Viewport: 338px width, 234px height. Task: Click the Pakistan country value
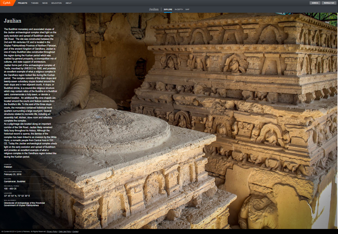tap(8, 167)
